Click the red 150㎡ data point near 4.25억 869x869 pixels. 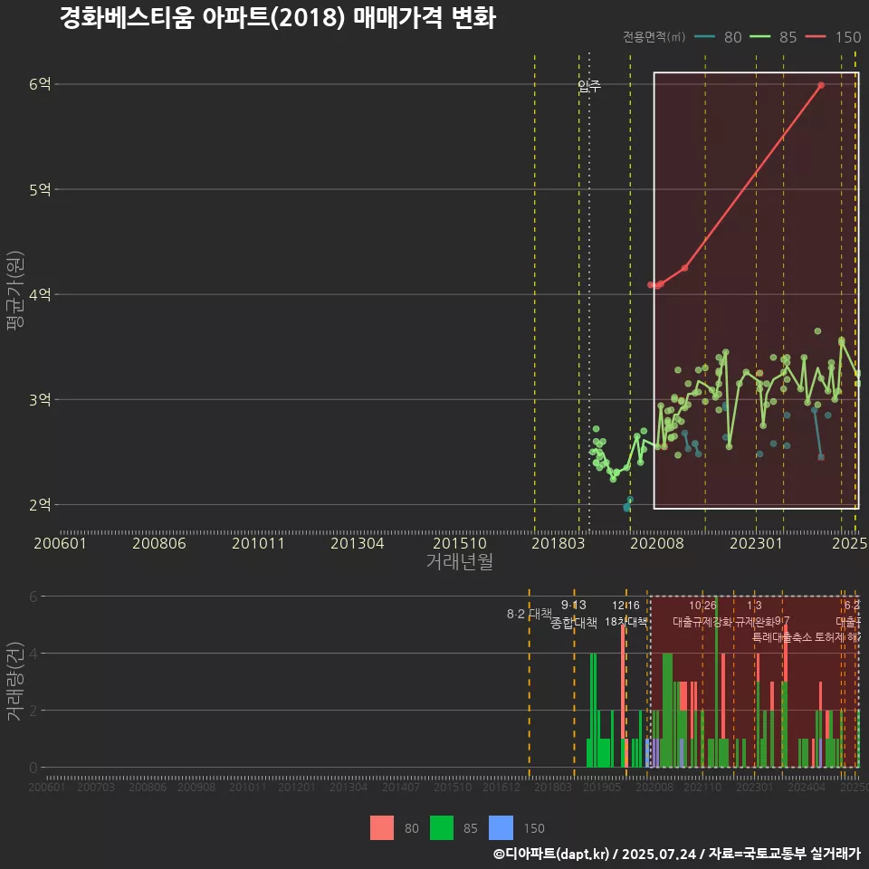(x=684, y=268)
